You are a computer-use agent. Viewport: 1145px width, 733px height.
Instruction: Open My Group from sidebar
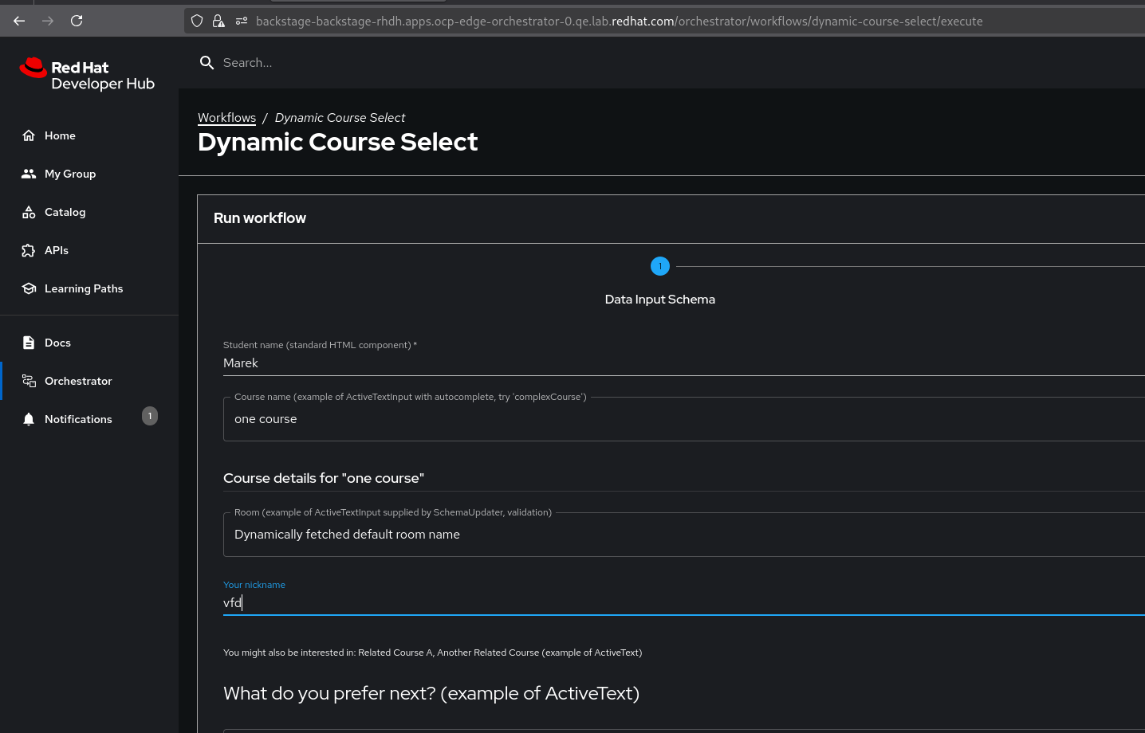click(70, 174)
